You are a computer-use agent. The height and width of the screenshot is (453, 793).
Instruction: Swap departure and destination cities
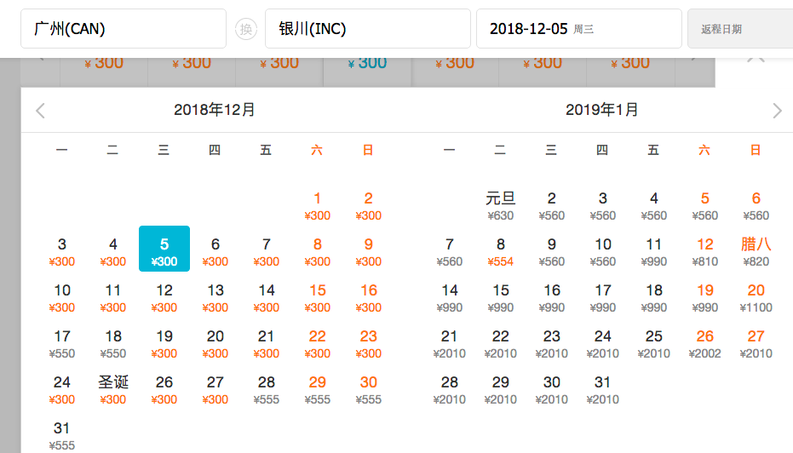point(245,30)
